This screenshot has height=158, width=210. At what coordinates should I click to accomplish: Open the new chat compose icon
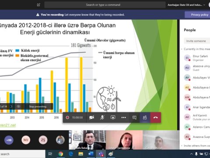[38, 5]
